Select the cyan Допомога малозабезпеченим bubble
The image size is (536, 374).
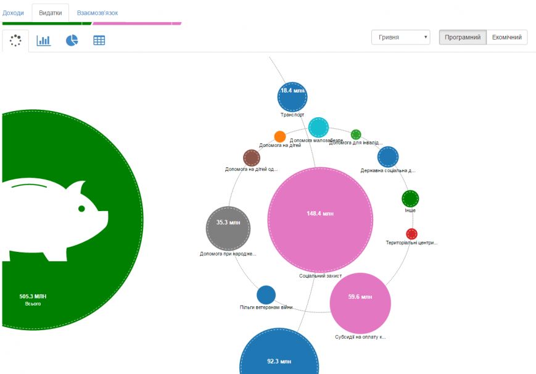point(319,127)
